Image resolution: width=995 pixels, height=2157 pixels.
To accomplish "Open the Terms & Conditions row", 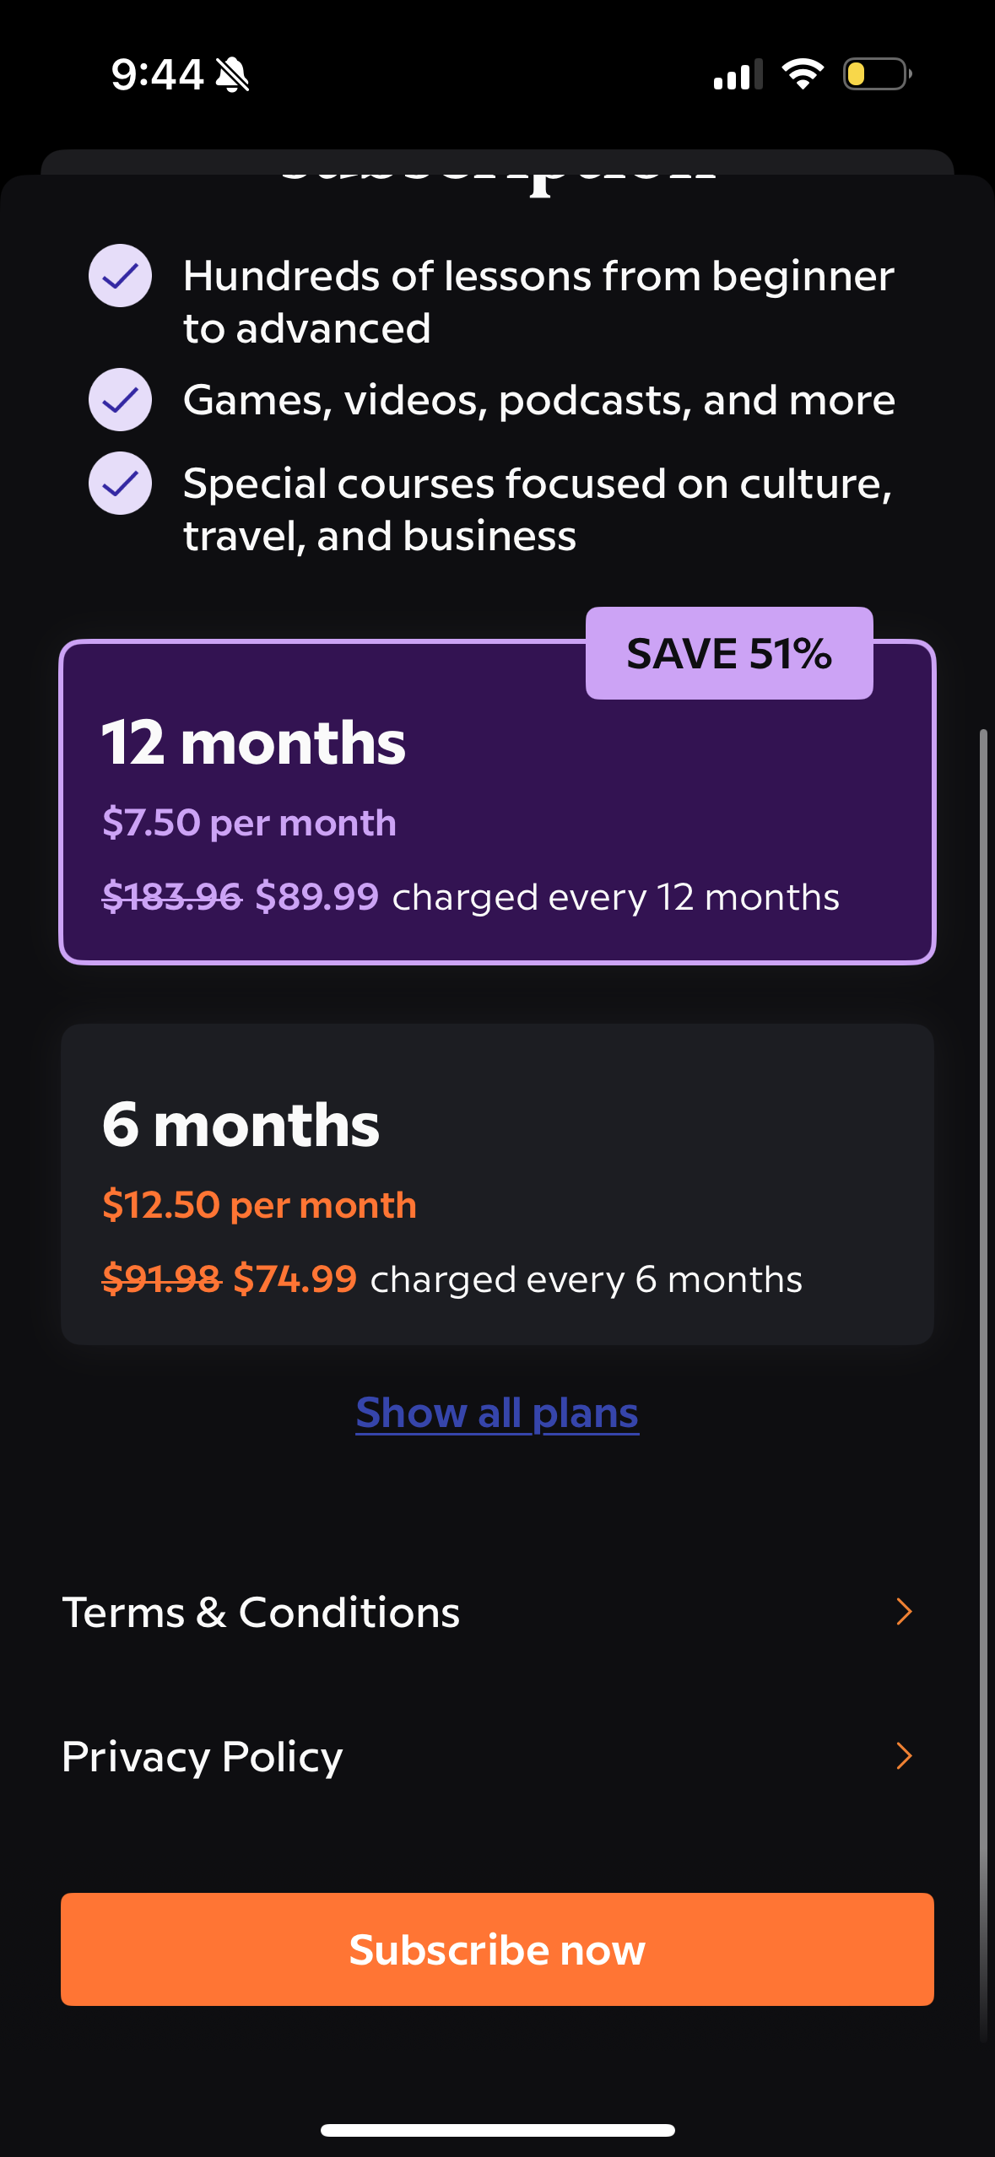I will pyautogui.click(x=262, y=1612).
